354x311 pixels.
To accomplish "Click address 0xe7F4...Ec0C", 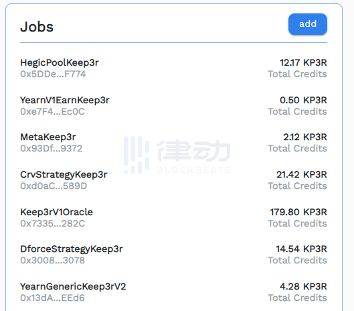I will (x=53, y=111).
